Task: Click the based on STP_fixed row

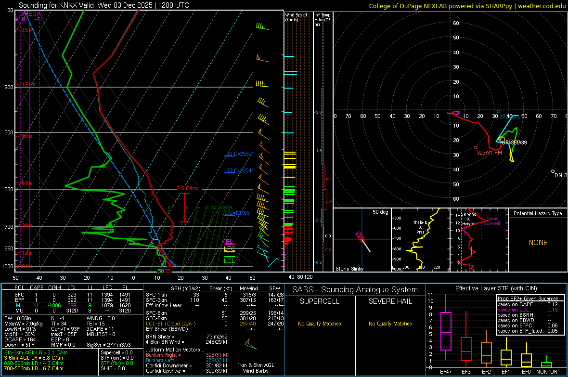Action: click(528, 331)
